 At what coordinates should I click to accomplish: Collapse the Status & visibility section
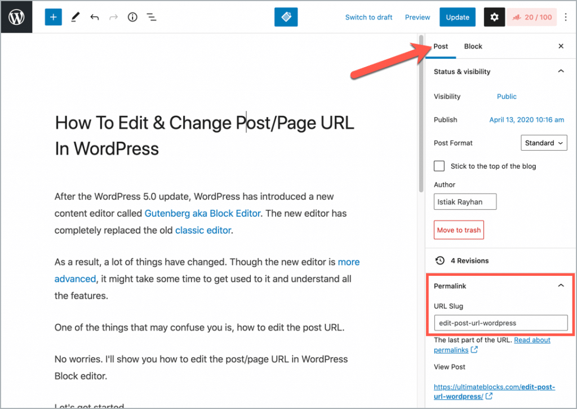point(561,71)
